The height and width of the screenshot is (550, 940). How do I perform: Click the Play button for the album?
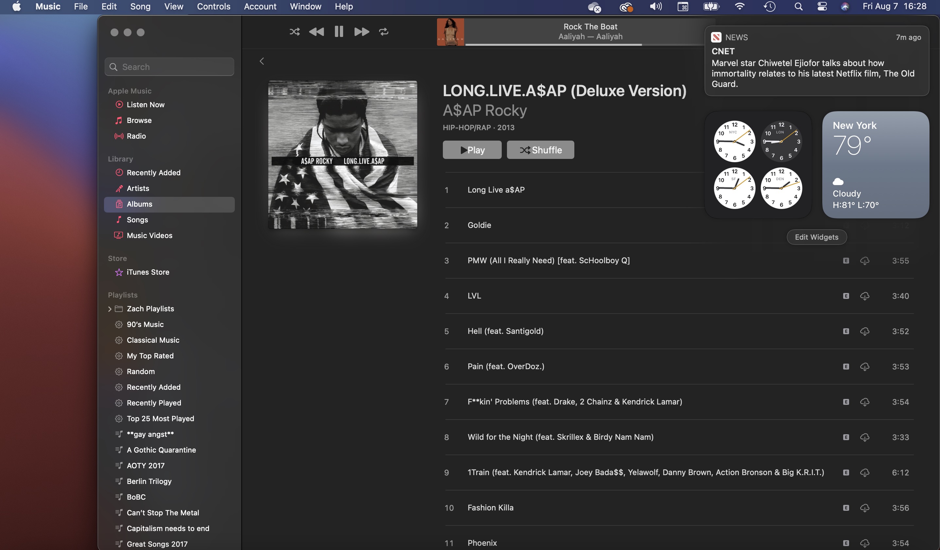click(x=472, y=150)
